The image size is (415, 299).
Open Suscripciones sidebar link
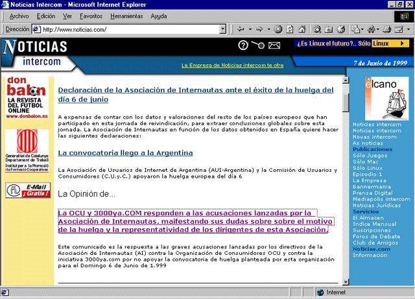click(x=372, y=230)
